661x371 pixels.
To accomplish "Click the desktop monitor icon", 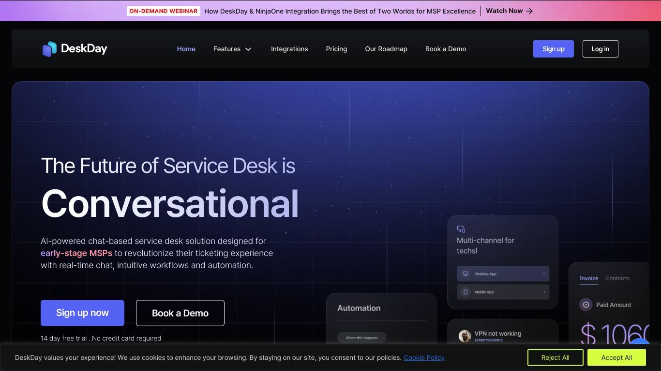I will [x=466, y=274].
